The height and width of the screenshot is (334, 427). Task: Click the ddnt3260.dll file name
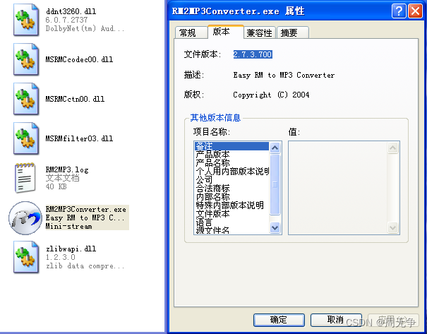tap(71, 11)
